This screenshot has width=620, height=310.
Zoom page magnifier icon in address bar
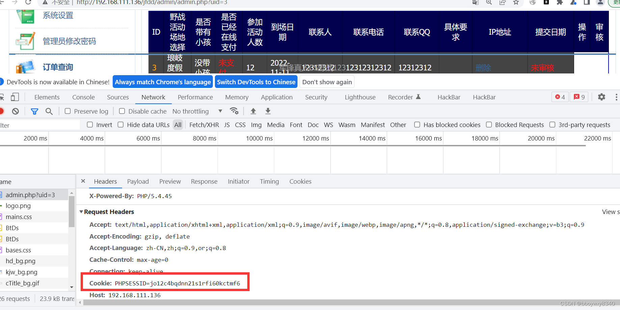click(x=489, y=2)
